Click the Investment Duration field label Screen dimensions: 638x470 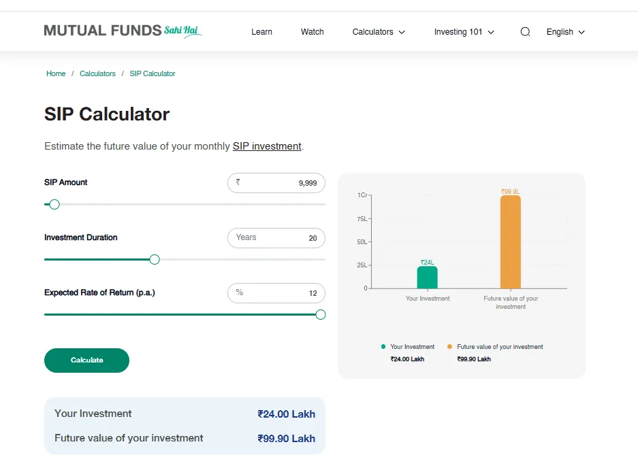80,237
